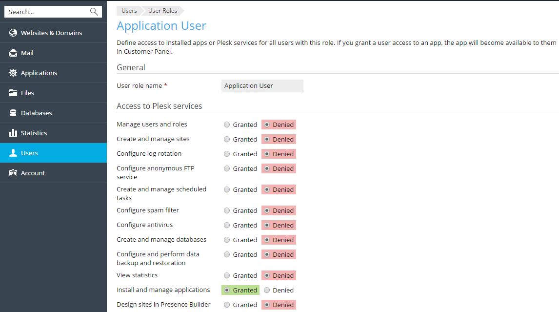Open the Mail section label

[x=27, y=53]
